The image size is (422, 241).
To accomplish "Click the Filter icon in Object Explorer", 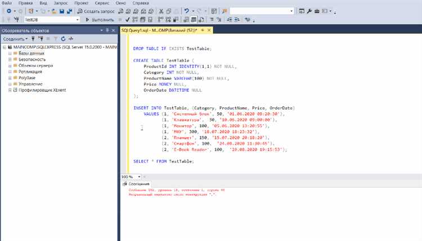I will coord(55,39).
